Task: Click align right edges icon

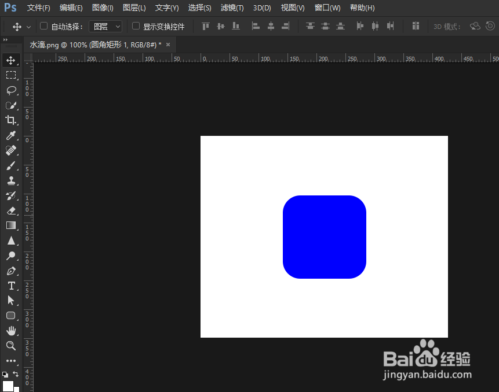Action: pyautogui.click(x=286, y=26)
